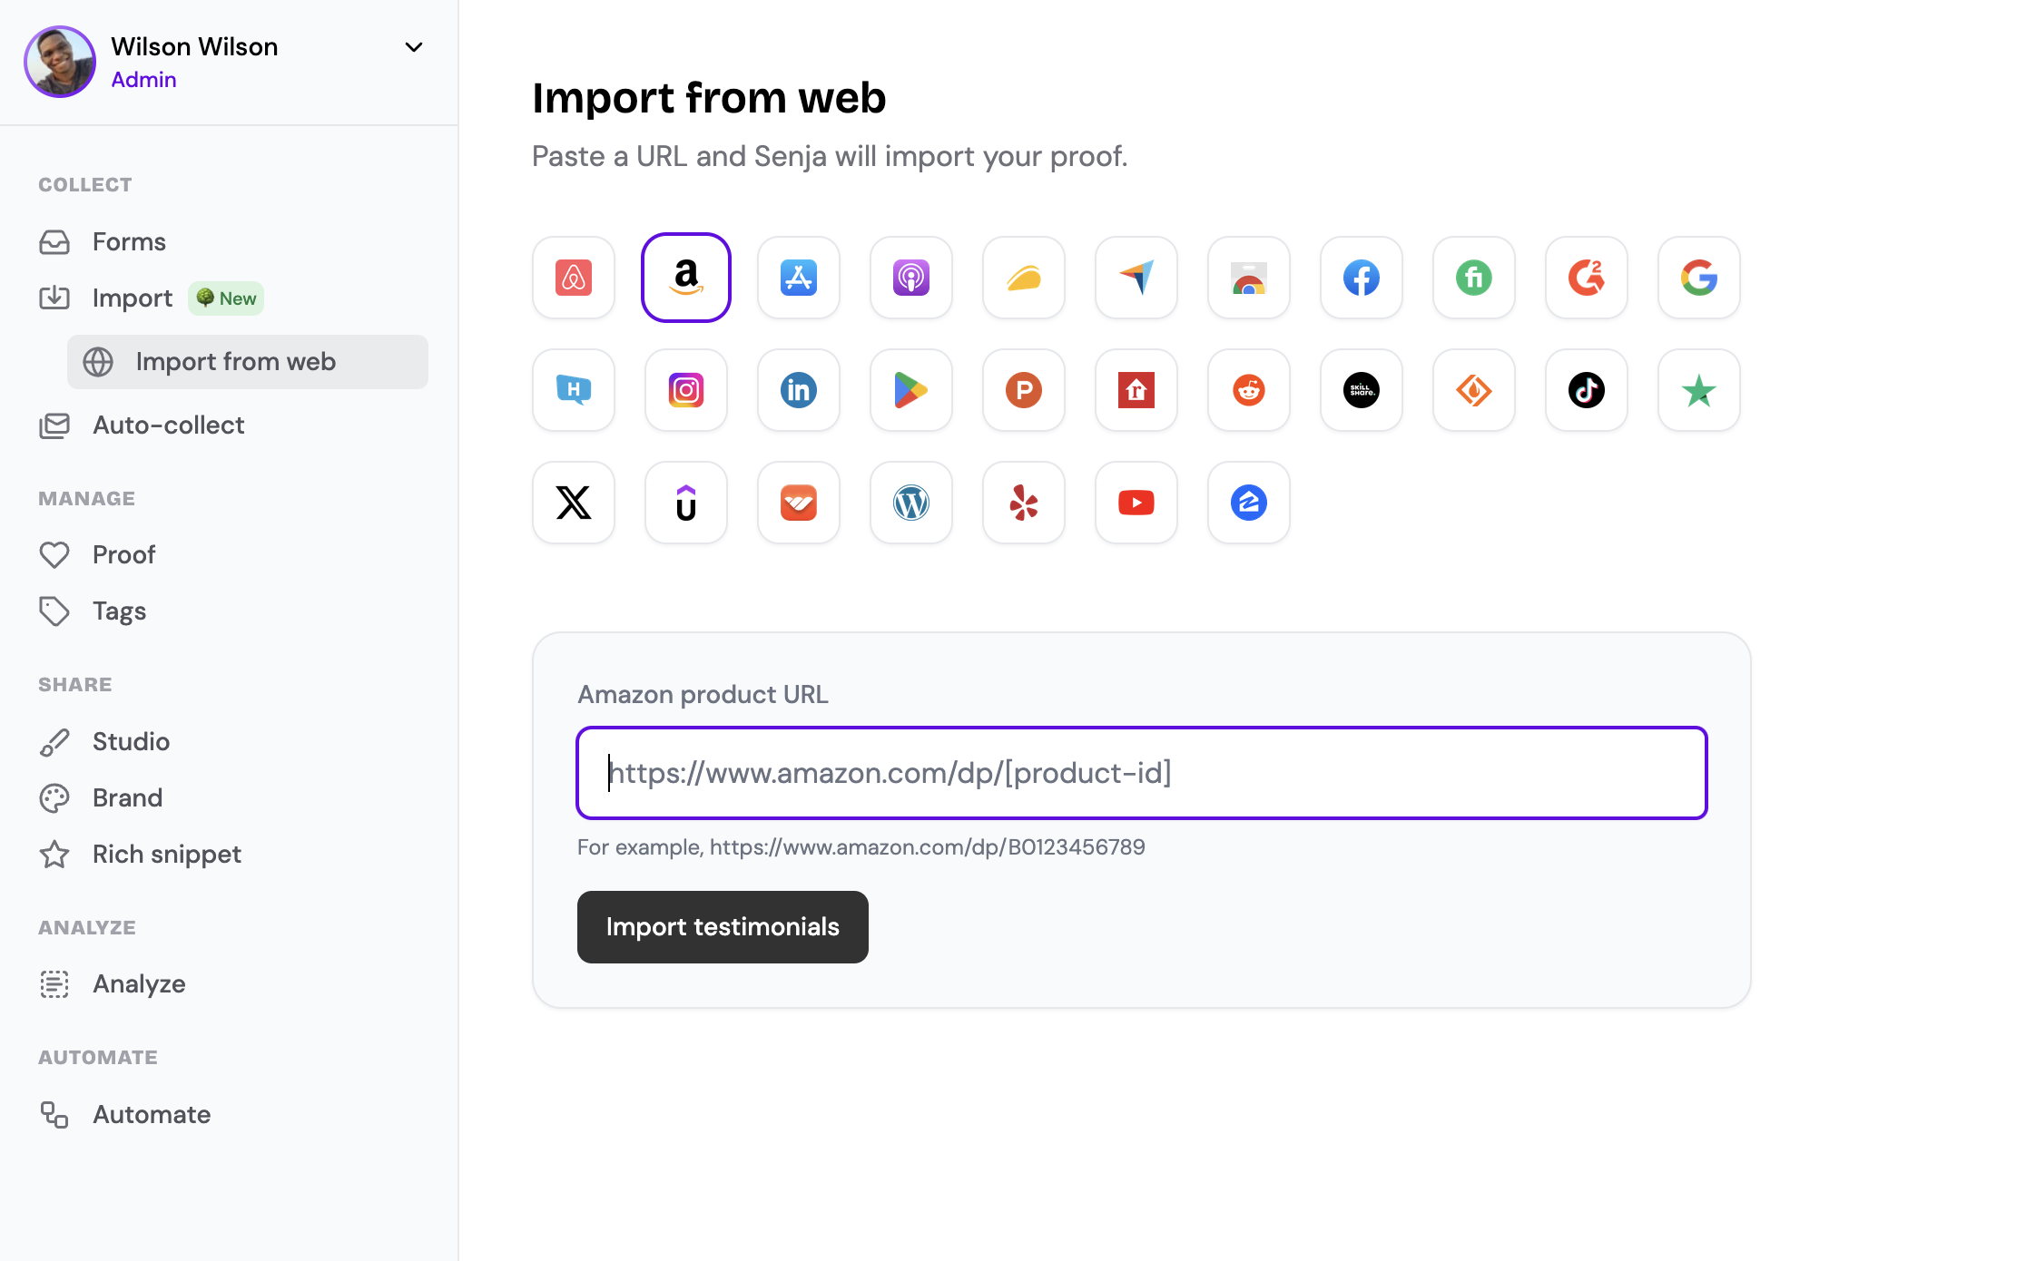Choose the LinkedIn source icon
This screenshot has width=2026, height=1261.
pyautogui.click(x=799, y=390)
